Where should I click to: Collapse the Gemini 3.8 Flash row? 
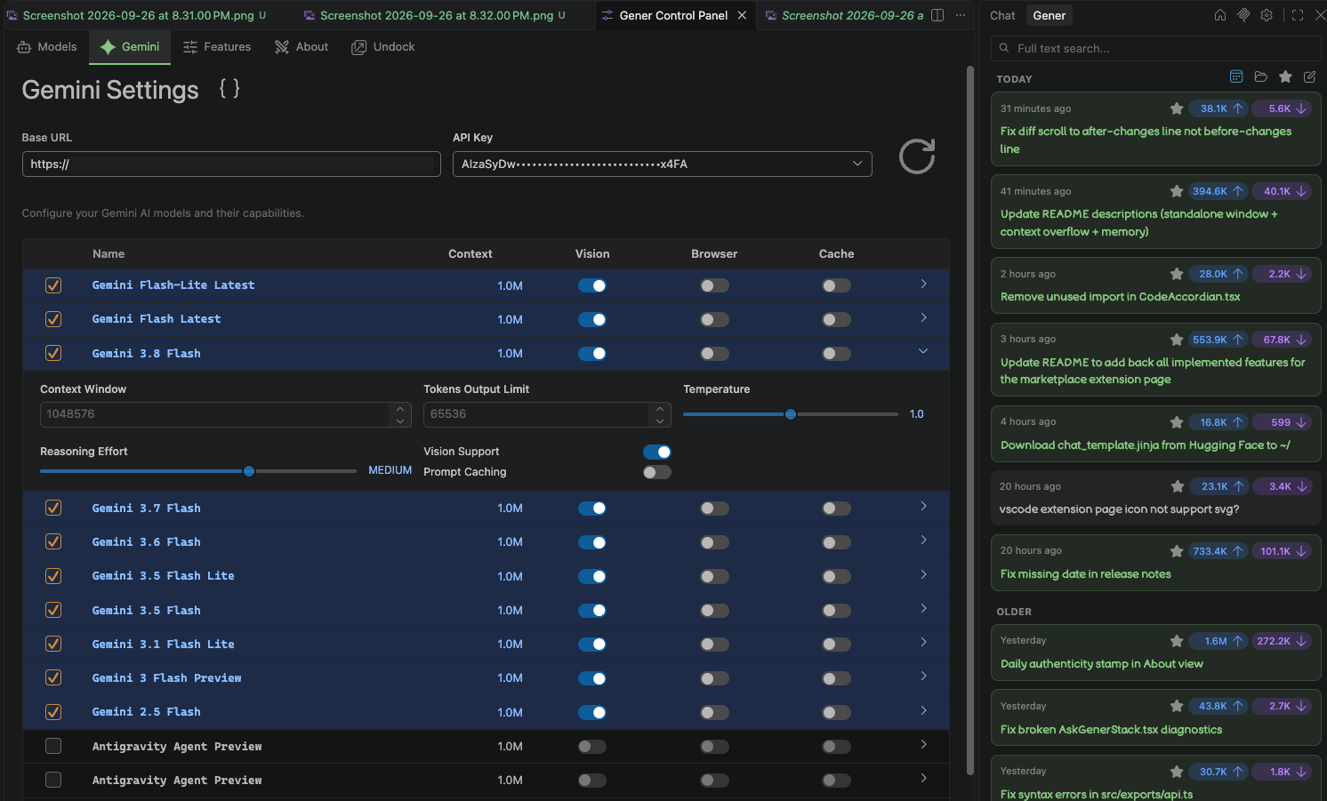coord(923,351)
